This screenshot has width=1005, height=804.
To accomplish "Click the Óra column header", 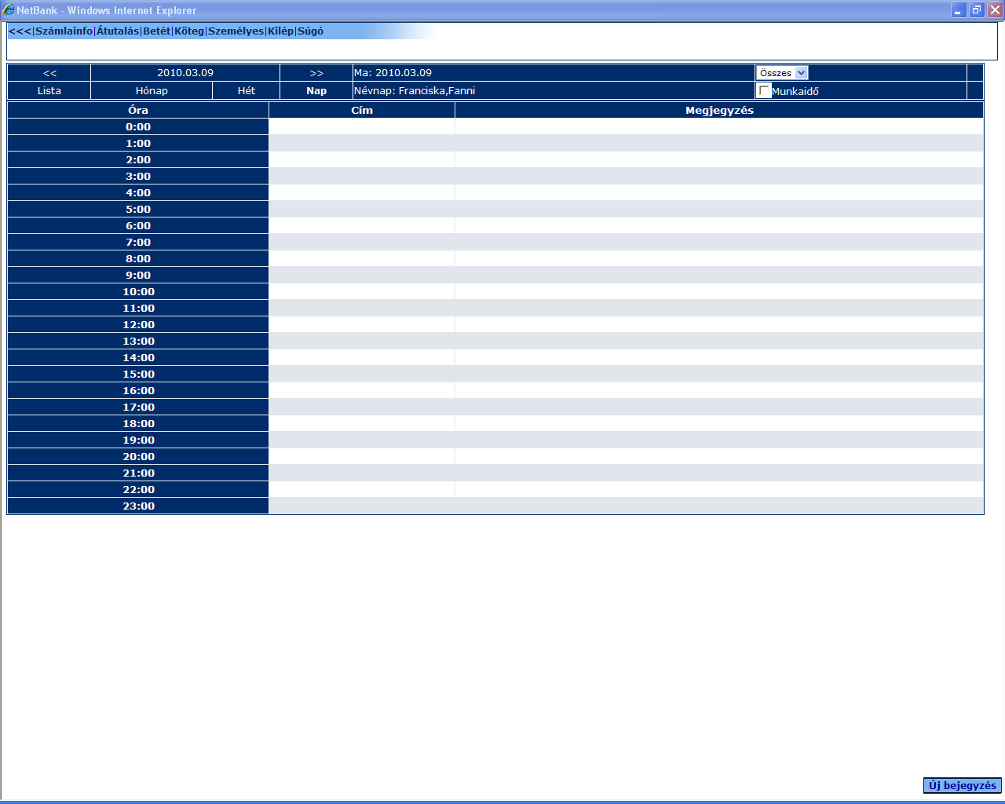I will [x=138, y=110].
